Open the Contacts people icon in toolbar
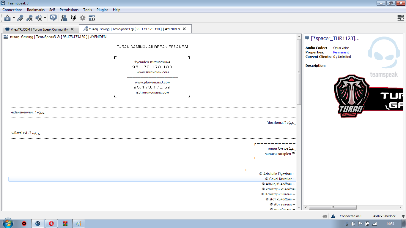This screenshot has width=406, height=228. pyautogui.click(x=64, y=18)
